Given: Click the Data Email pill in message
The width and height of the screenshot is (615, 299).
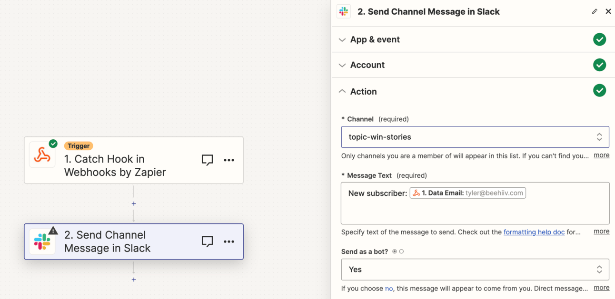Looking at the screenshot, I should (468, 193).
